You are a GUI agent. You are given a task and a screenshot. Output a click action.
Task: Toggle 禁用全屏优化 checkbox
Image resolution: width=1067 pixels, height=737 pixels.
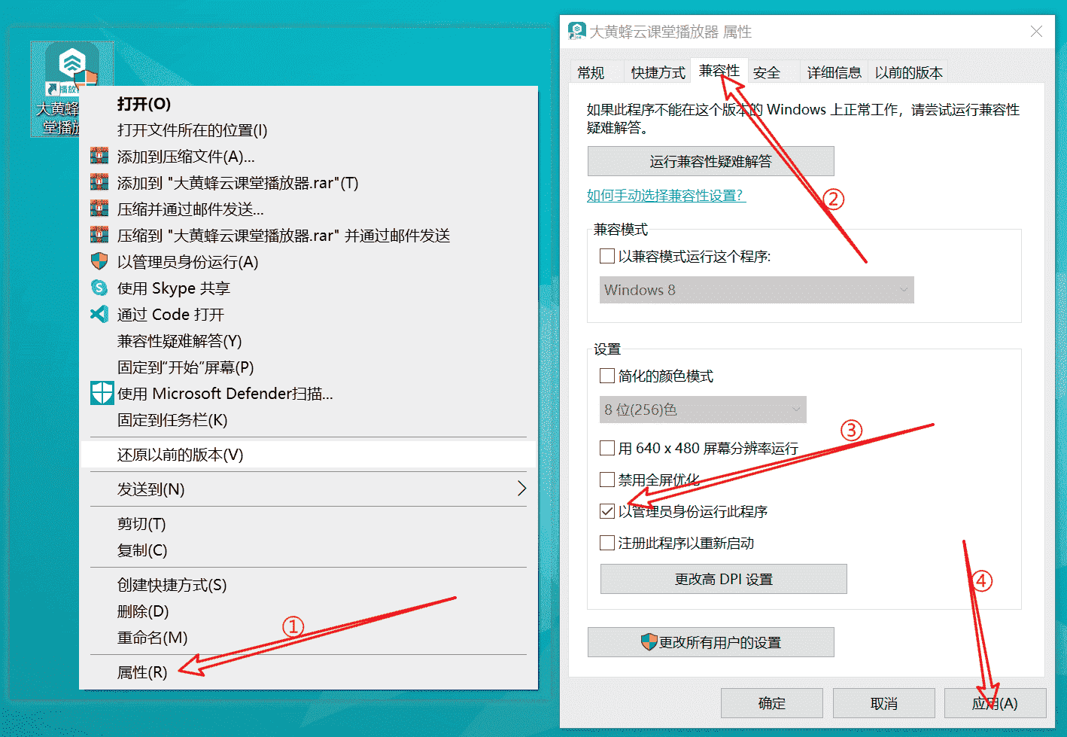point(607,480)
